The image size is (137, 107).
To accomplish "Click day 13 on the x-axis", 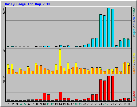I will (56, 104).
